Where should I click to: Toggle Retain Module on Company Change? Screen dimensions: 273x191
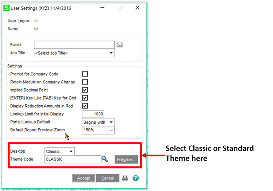click(x=85, y=82)
